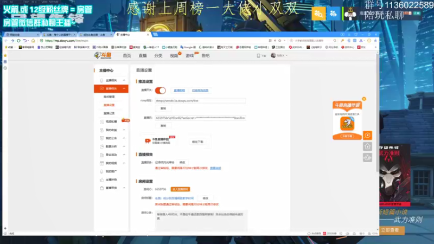Open the blue explanation link under live preview
The image size is (434, 244).
(215, 168)
